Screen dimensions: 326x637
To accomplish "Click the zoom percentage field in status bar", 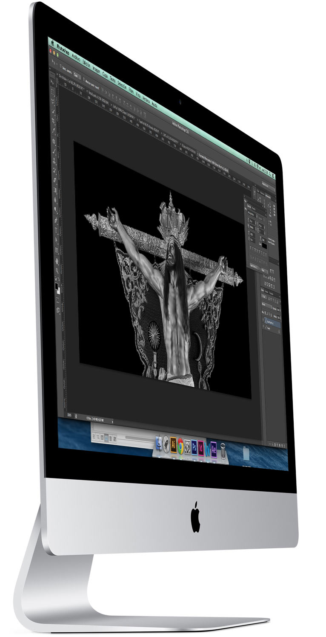I will coord(69,415).
